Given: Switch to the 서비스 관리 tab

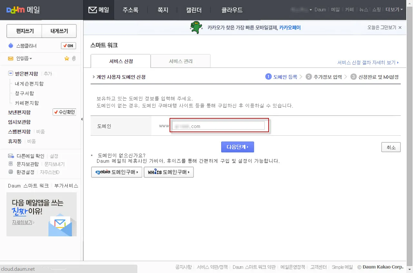Looking at the screenshot, I should (180, 61).
